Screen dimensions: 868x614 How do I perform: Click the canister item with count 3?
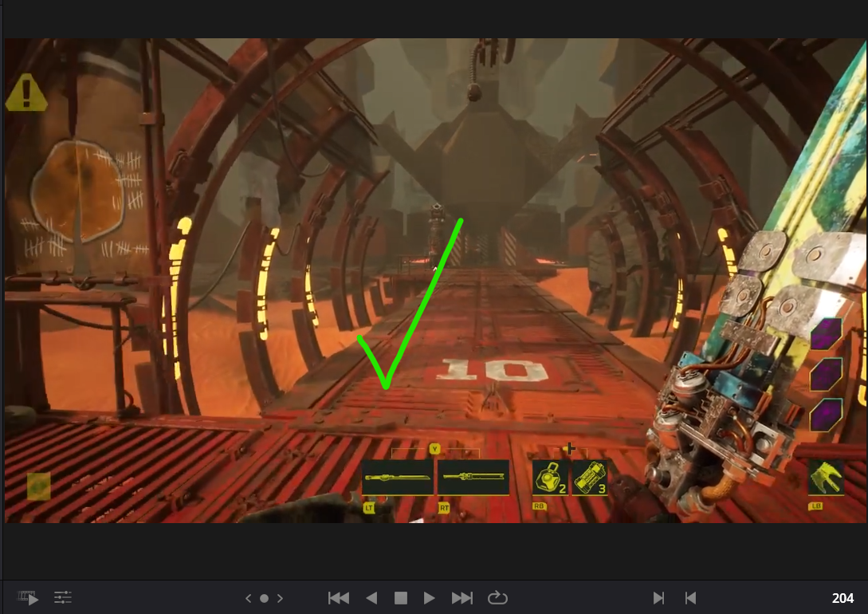click(590, 478)
